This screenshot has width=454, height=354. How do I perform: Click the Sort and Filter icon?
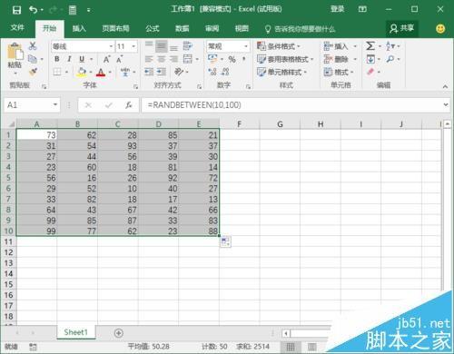point(390,46)
